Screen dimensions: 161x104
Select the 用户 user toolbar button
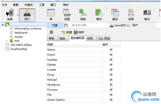[x=27, y=15]
